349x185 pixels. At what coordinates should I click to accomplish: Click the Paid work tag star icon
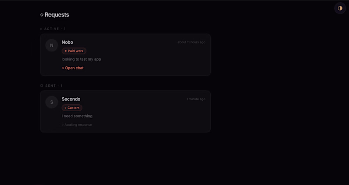(x=66, y=51)
